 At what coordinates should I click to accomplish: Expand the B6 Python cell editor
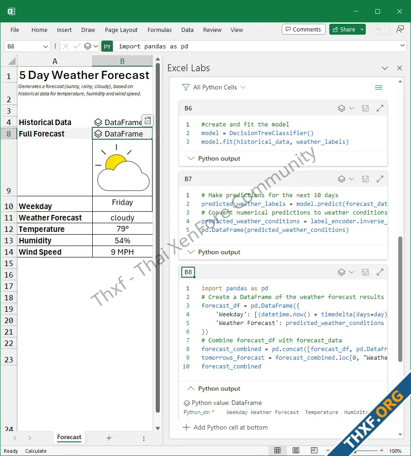coord(379,108)
